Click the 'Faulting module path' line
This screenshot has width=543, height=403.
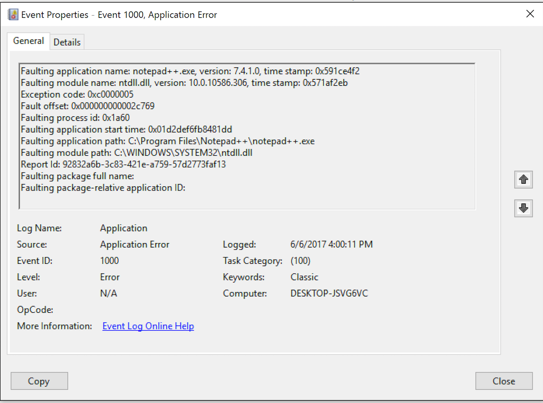136,153
